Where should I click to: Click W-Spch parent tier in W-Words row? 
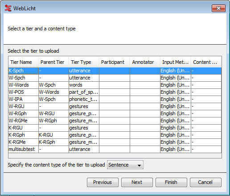(53, 85)
